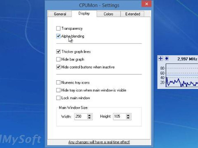Click the 'CPUMon - Settings' title bar

[x=99, y=5]
